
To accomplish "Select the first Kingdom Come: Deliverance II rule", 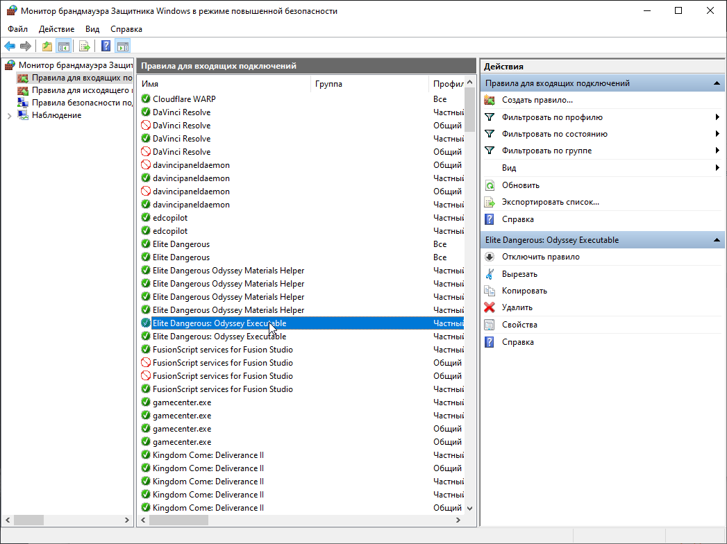I will click(301, 455).
